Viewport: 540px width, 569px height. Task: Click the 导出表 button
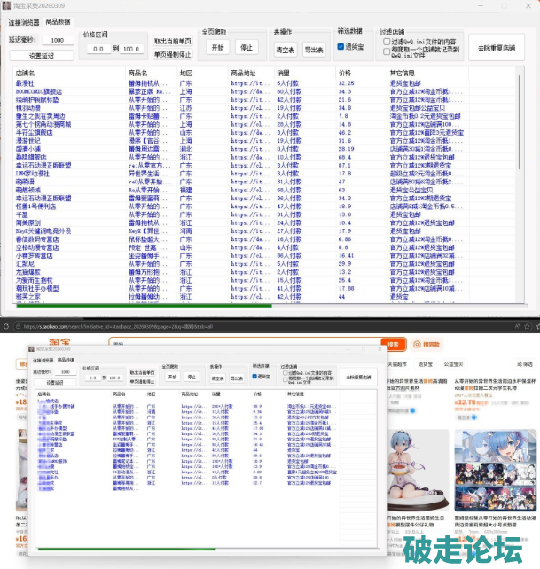314,50
